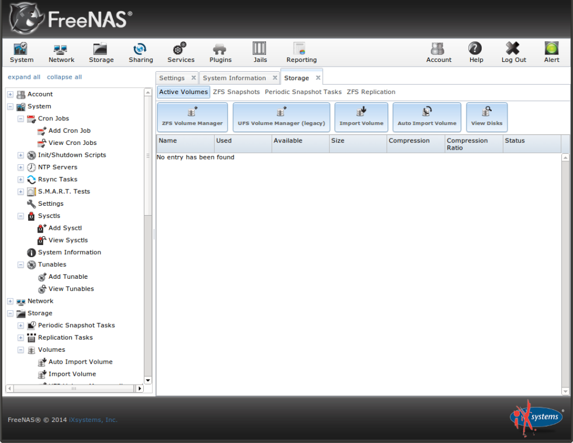This screenshot has height=443, width=573.
Task: Click the Services gear icon
Action: 180,52
